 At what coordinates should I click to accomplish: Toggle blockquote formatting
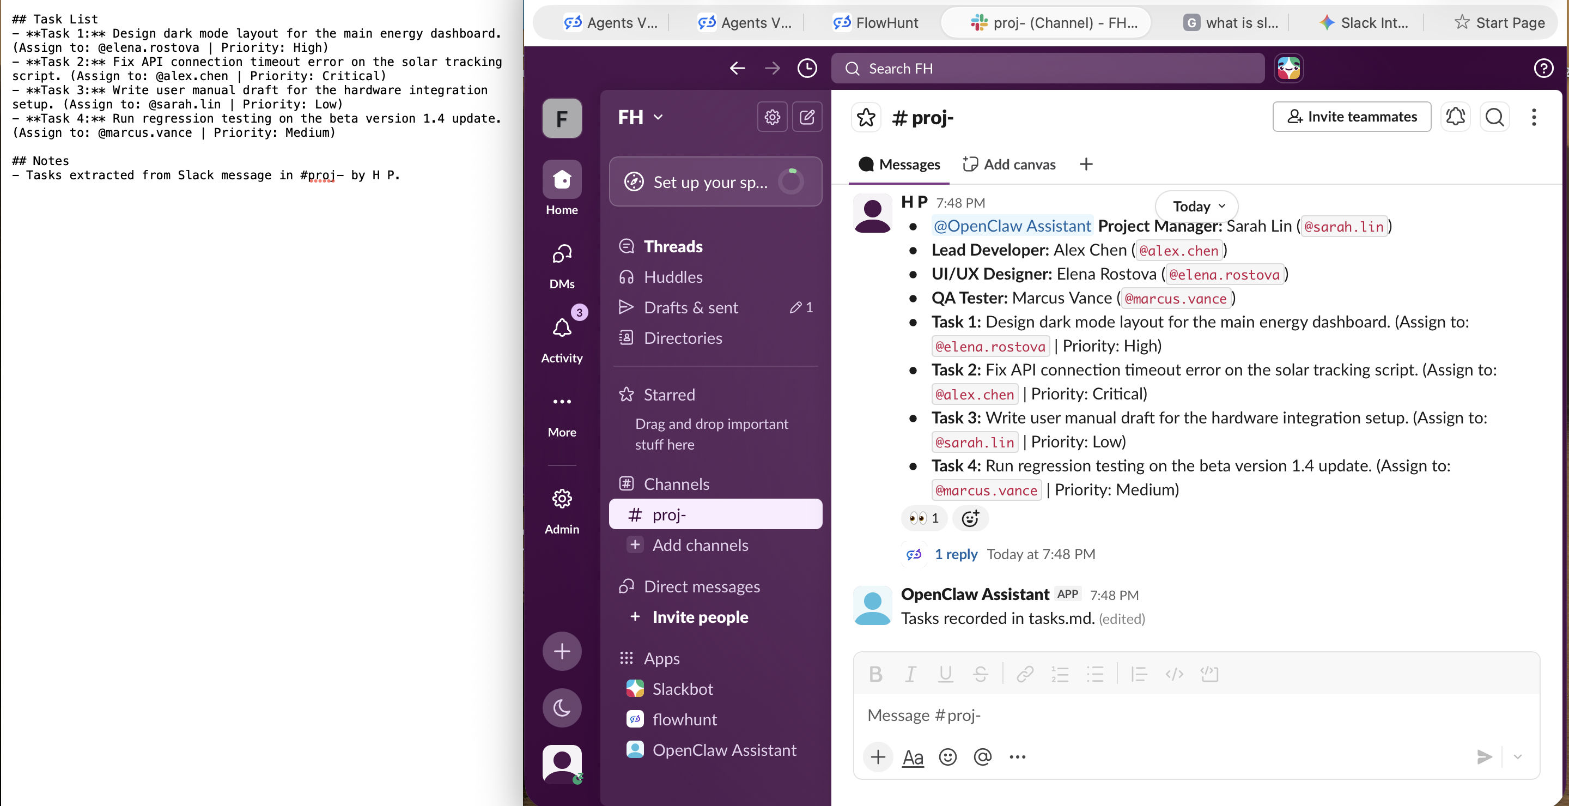pos(1139,674)
